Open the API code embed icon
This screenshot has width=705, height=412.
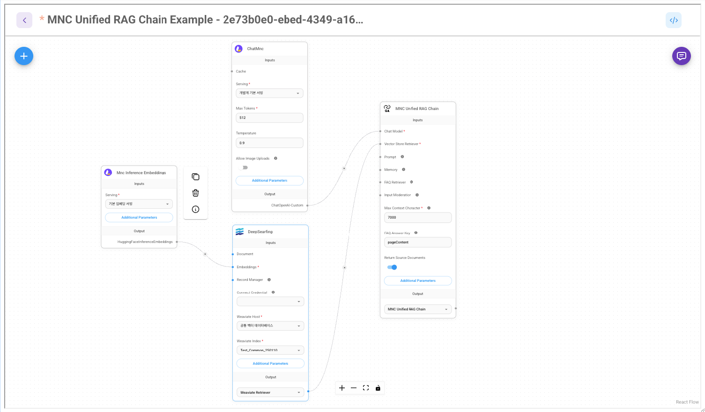point(673,20)
